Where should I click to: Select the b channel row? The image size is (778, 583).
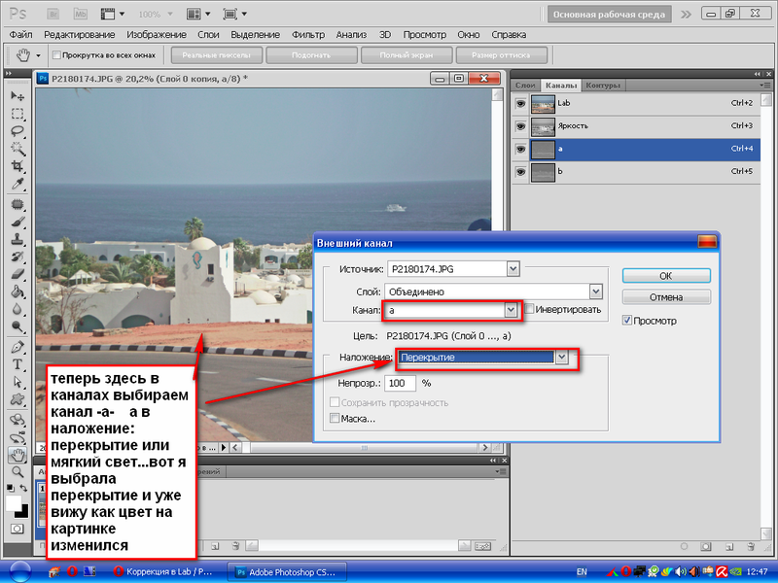636,172
